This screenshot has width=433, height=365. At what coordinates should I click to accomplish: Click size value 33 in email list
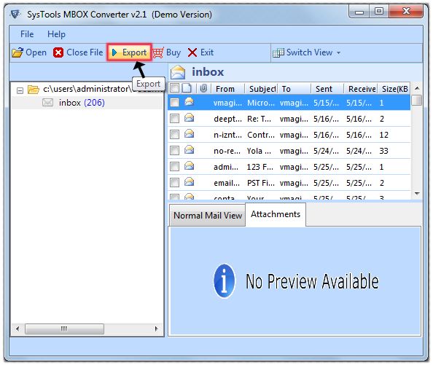click(x=383, y=151)
